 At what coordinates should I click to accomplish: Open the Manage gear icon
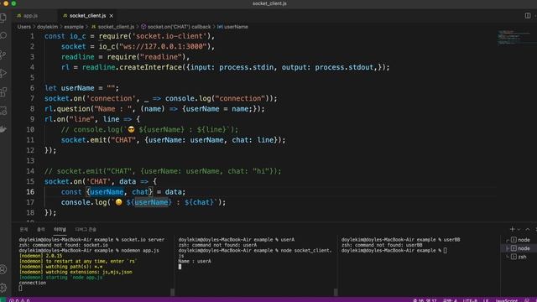(x=3, y=288)
